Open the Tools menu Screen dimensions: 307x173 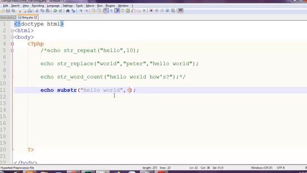click(79, 6)
